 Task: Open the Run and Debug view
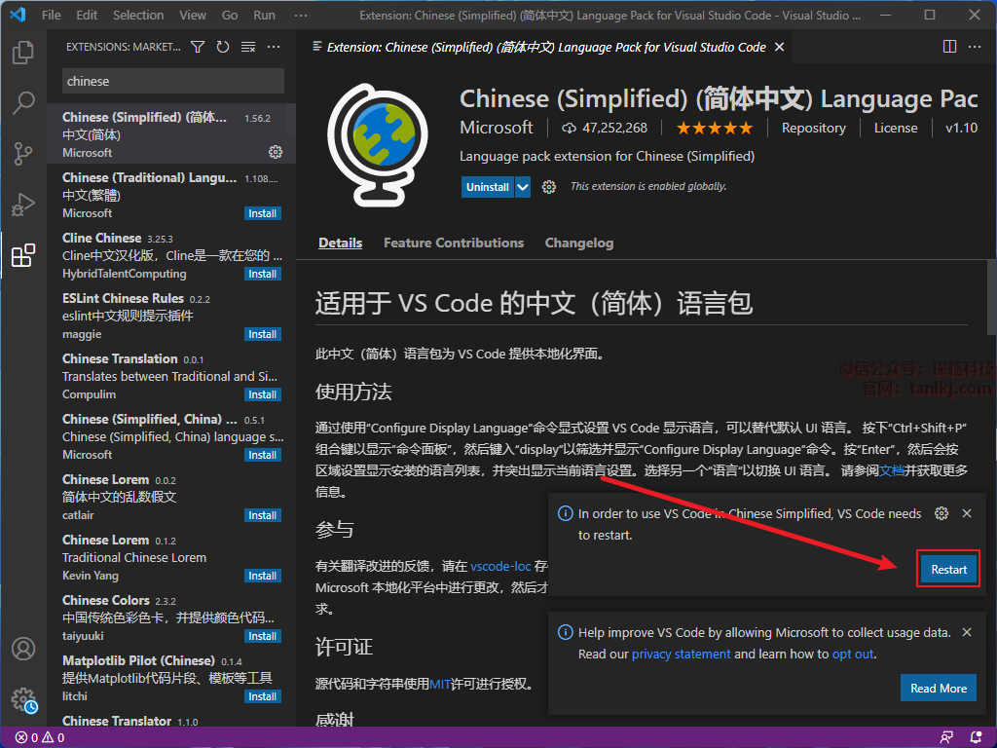click(23, 206)
